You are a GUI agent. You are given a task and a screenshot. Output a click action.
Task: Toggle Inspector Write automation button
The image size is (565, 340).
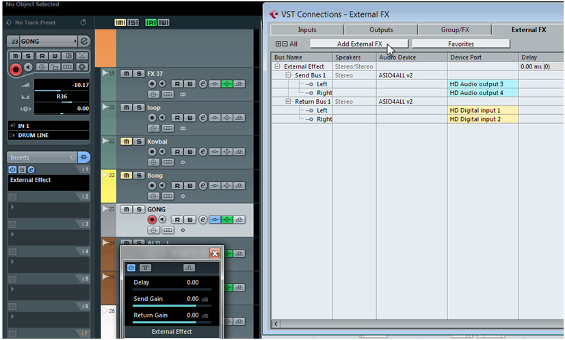pos(55,56)
